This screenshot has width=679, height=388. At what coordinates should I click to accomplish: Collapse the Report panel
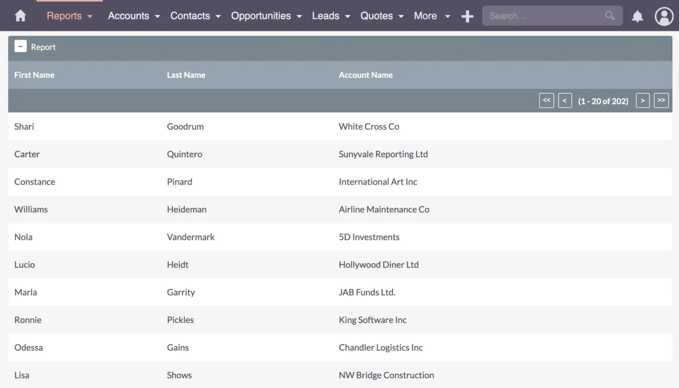click(x=21, y=46)
